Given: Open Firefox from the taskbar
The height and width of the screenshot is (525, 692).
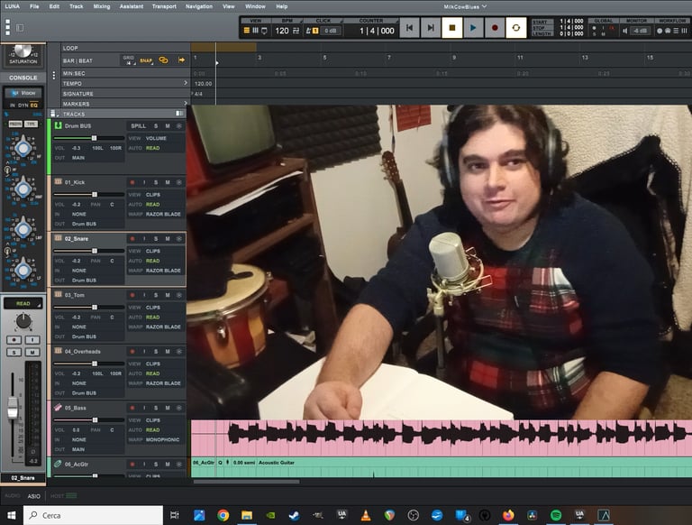Looking at the screenshot, I should click(x=508, y=515).
